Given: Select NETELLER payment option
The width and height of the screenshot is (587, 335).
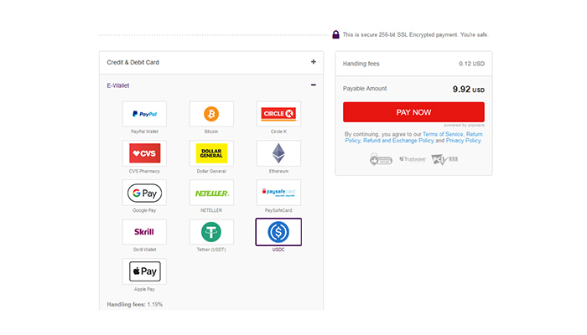Looking at the screenshot, I should pos(211,193).
